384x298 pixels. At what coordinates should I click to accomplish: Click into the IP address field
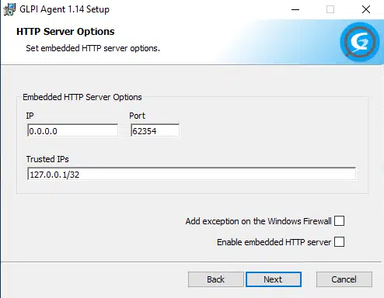pos(72,130)
